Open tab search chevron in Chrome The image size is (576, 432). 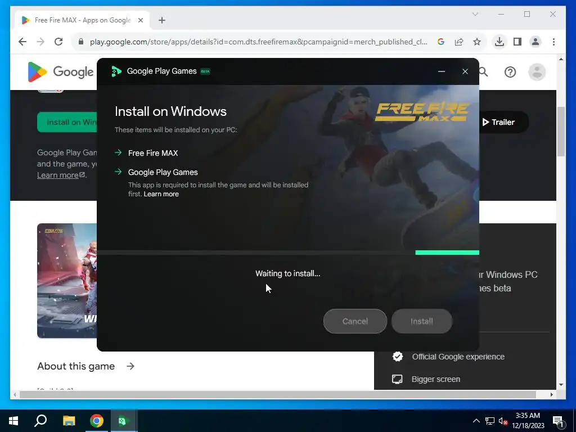475,14
